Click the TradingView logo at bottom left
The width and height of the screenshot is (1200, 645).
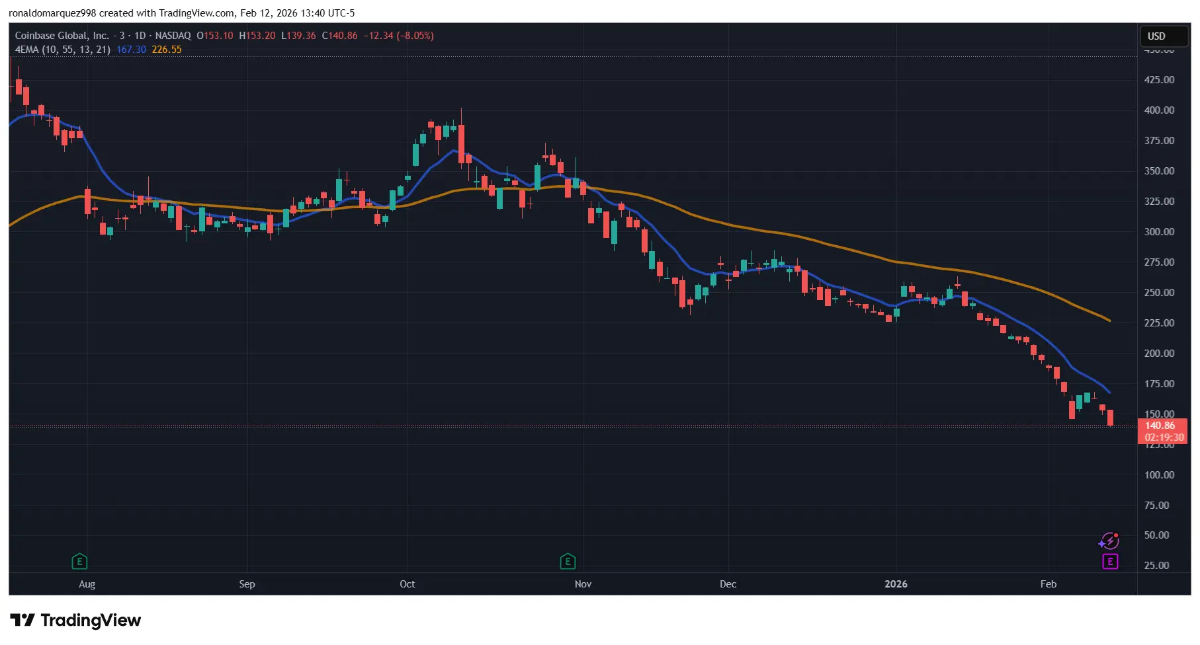(75, 620)
